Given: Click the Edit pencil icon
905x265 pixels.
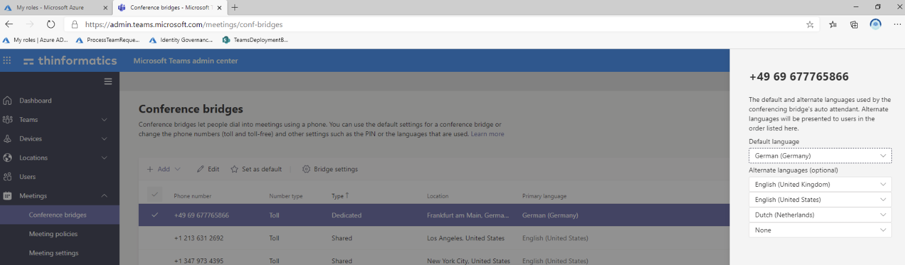Looking at the screenshot, I should pyautogui.click(x=201, y=169).
